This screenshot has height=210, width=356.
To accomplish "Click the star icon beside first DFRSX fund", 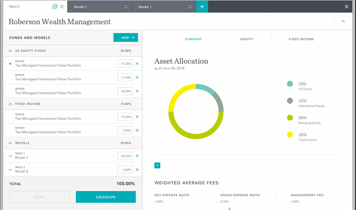I will pyautogui.click(x=10, y=64).
